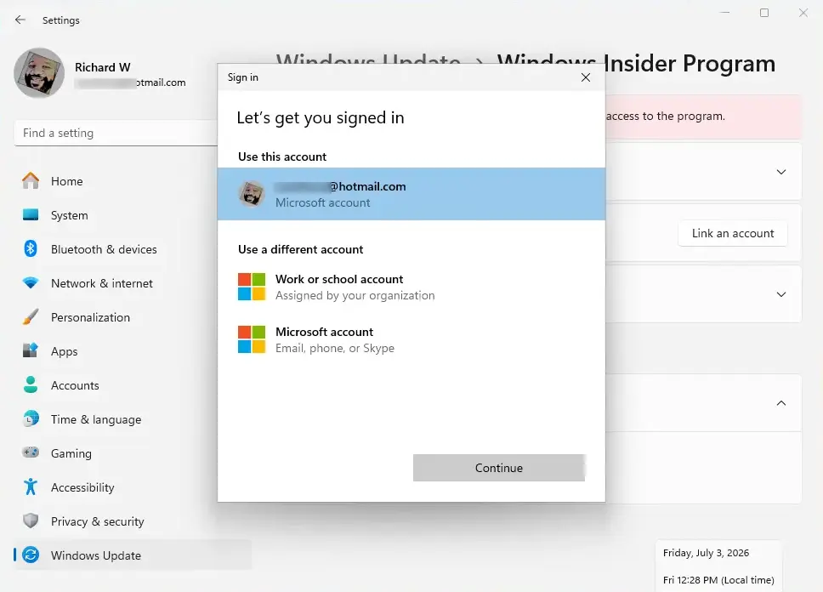
Task: Expand the first chevron card below the pink access banner
Action: [x=781, y=172]
